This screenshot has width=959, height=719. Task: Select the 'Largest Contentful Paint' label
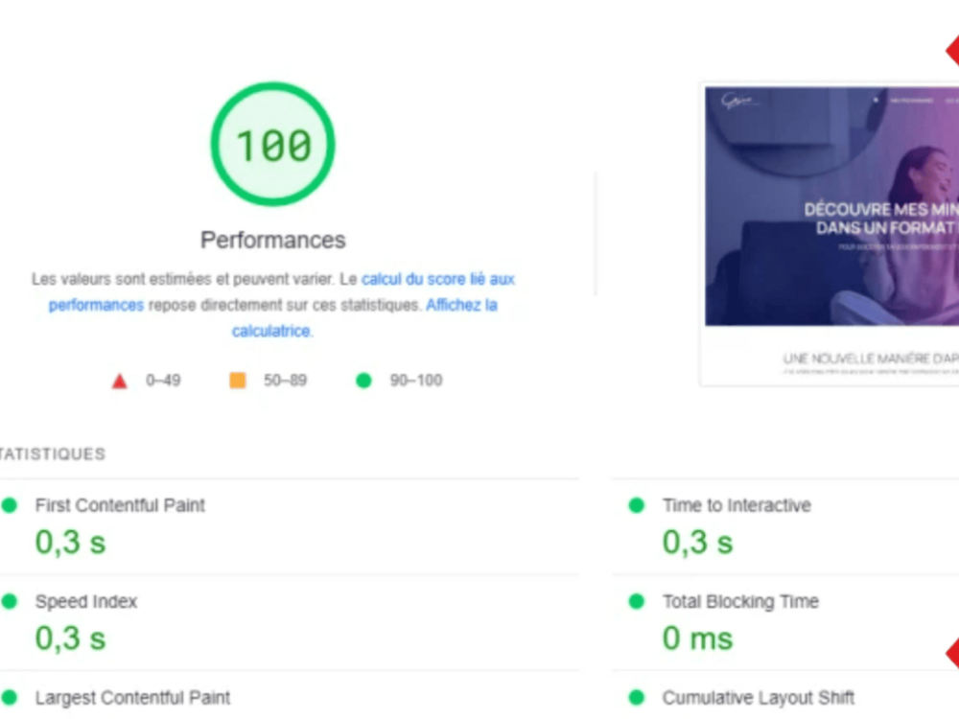132,698
